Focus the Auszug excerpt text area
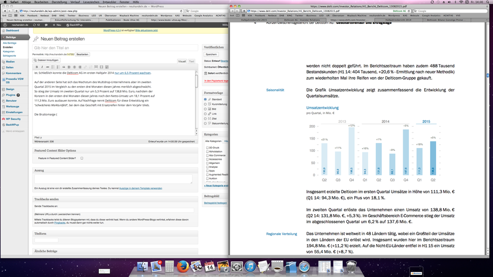The image size is (493, 277). point(113,179)
